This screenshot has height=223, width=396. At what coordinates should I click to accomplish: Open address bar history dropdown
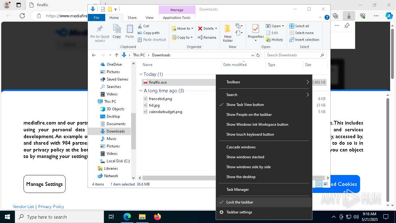click(252, 55)
